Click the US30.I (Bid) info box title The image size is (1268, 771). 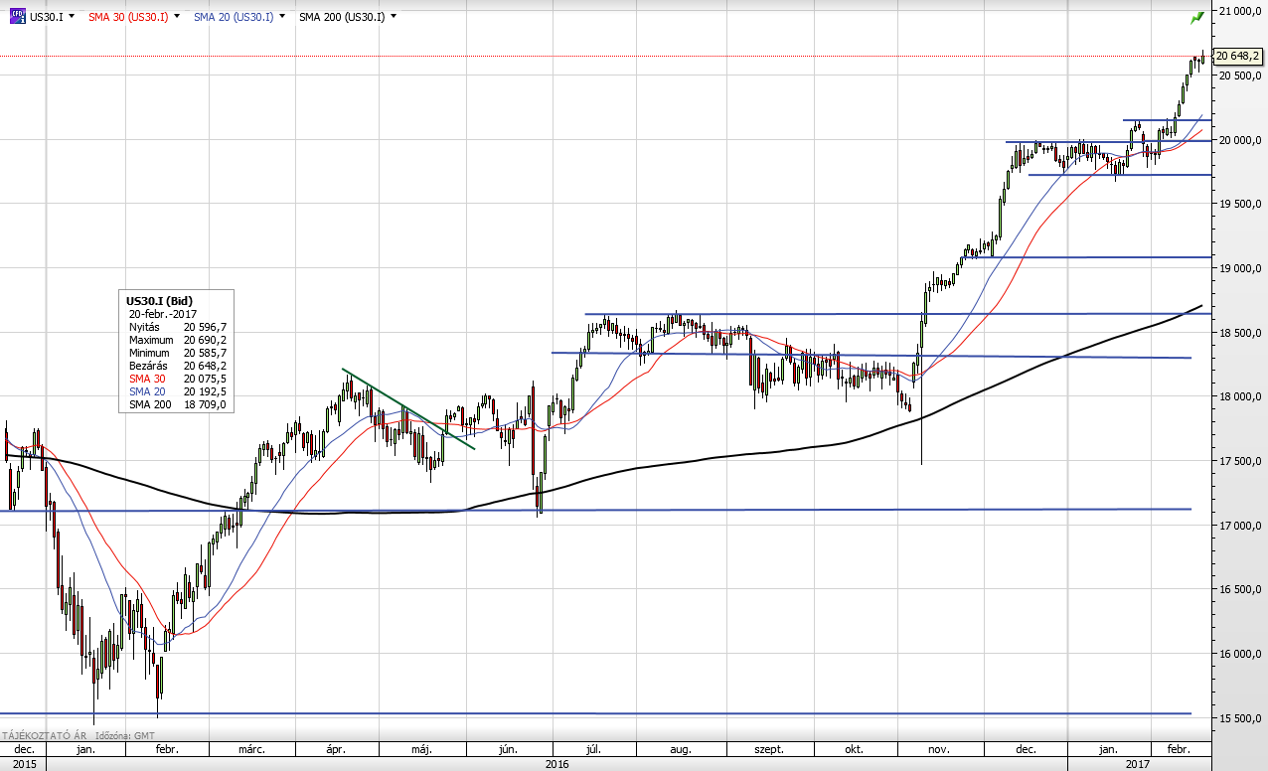159,300
